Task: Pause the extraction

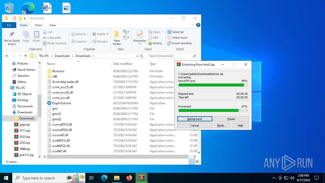Action: [231, 119]
